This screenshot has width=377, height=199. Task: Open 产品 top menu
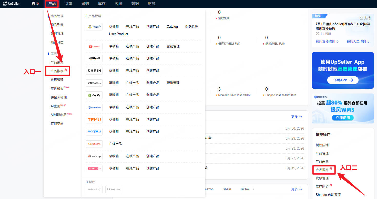[52, 4]
